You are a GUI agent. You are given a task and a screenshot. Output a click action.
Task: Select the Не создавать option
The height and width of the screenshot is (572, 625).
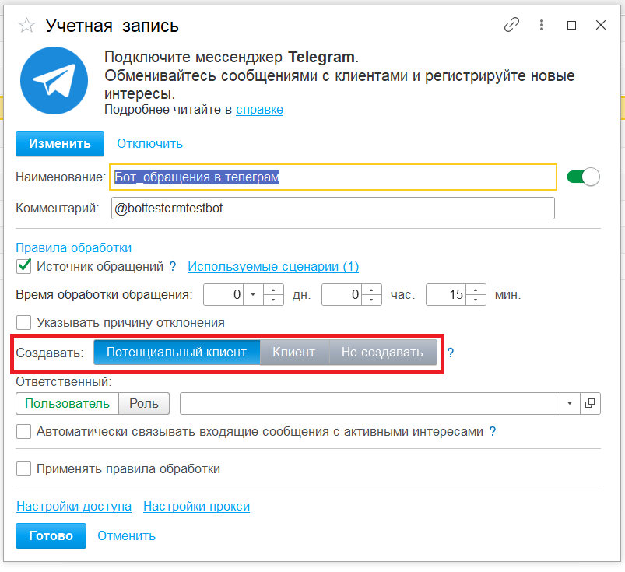tap(383, 353)
